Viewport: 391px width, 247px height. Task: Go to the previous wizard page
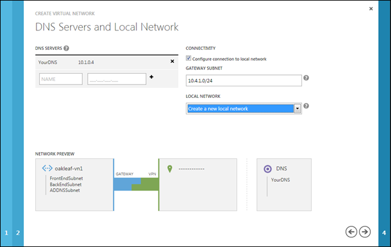351,232
